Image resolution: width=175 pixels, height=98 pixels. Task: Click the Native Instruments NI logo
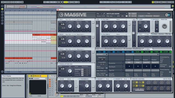coord(168,15)
